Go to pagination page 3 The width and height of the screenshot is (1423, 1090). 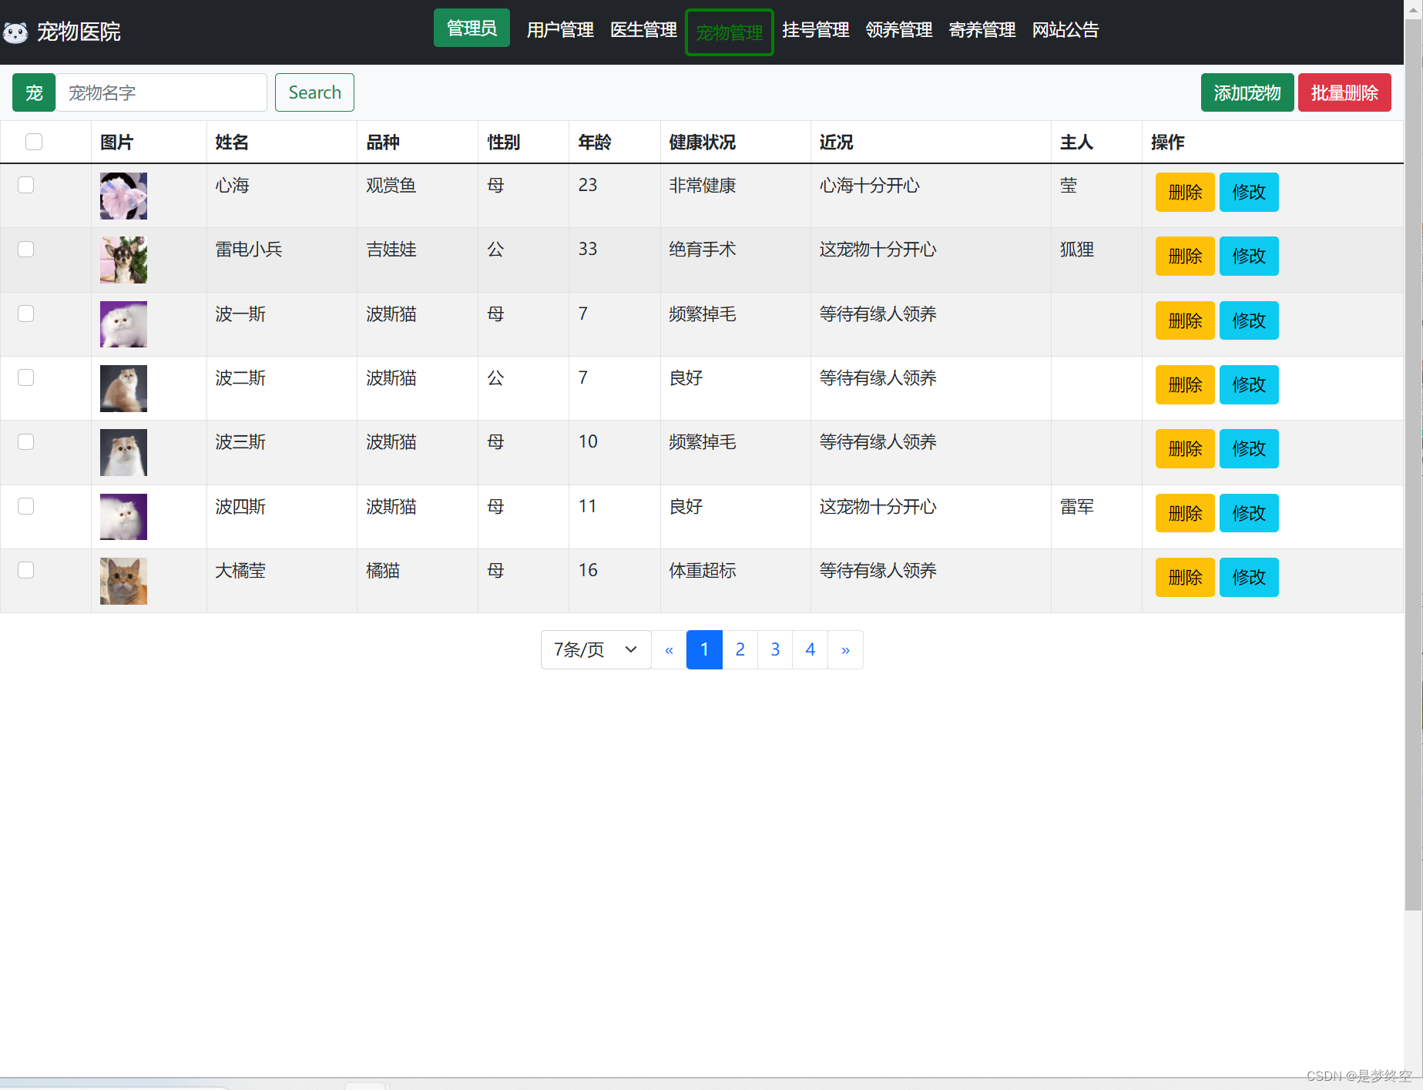pos(775,649)
